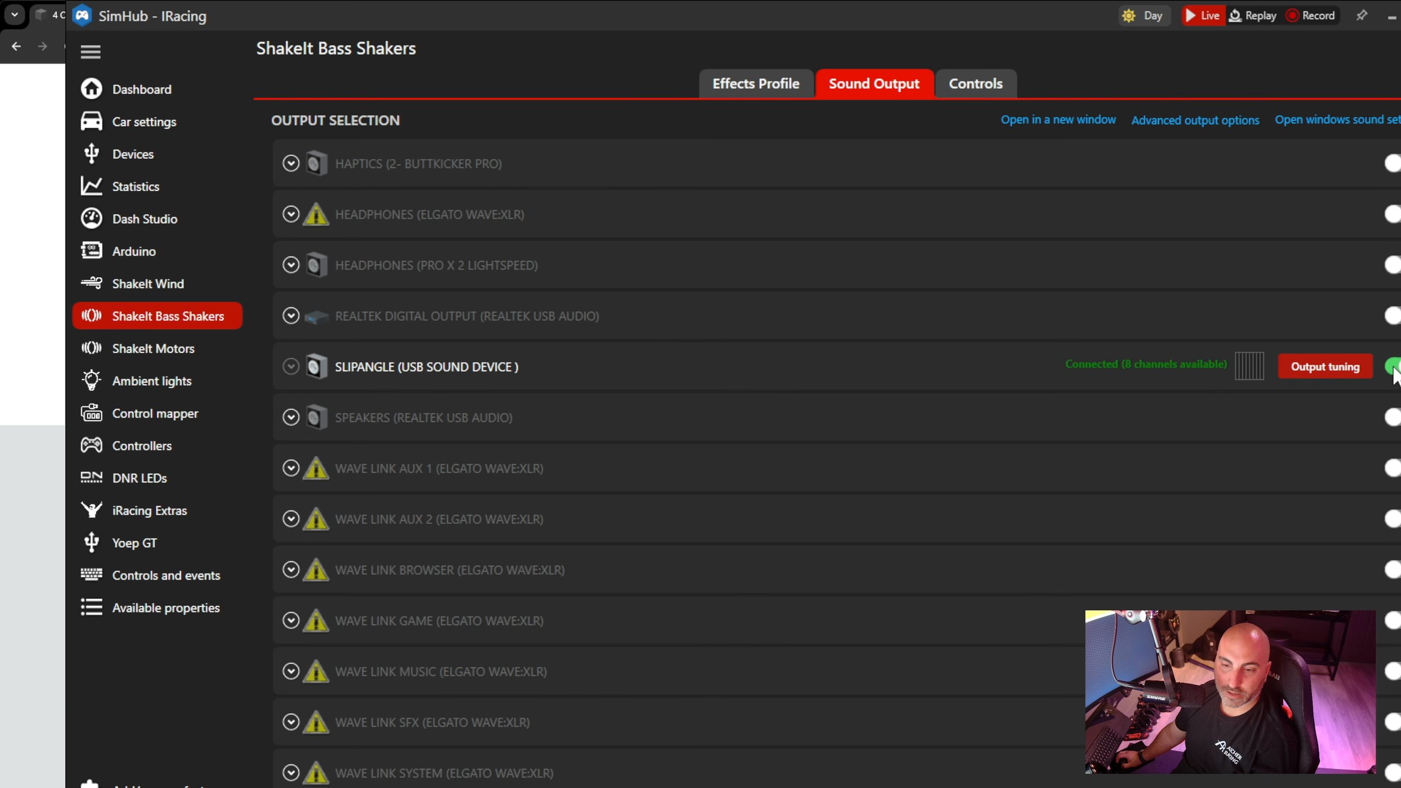The width and height of the screenshot is (1401, 788).
Task: Toggle Day theme mode
Action: (1144, 16)
